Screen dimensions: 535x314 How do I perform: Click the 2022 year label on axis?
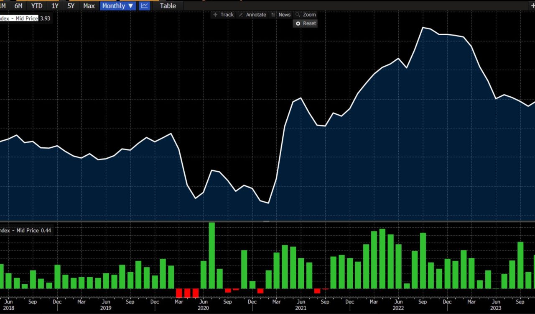398,308
